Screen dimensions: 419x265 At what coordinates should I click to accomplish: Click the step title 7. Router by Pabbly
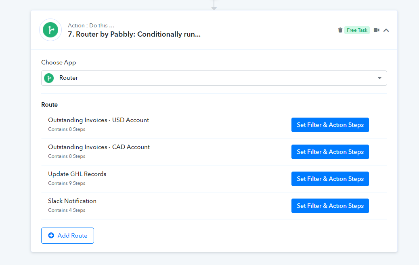click(134, 34)
